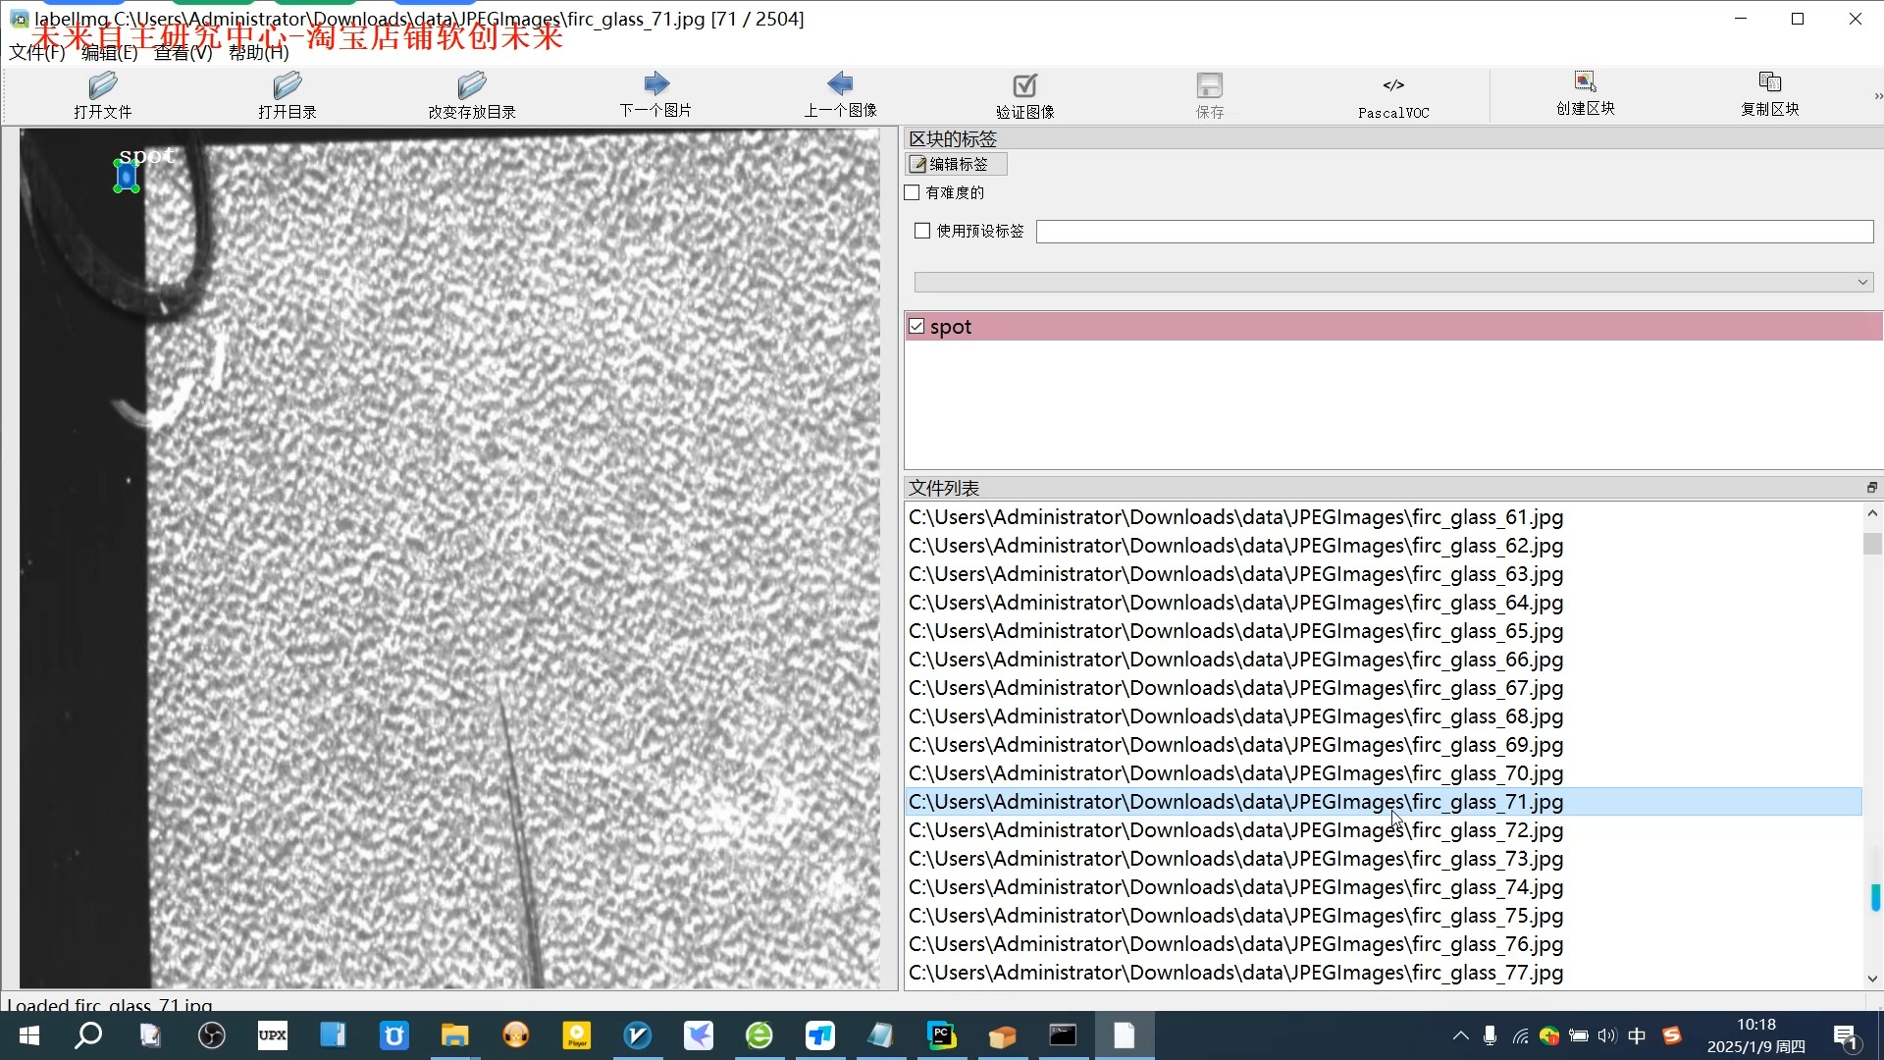Uncheck the spot label visibility checkbox
Image resolution: width=1884 pixels, height=1060 pixels.
coord(916,327)
